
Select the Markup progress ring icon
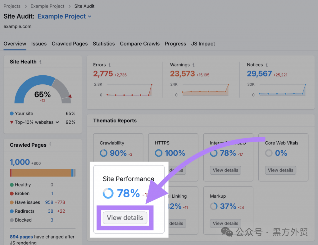click(x=214, y=206)
